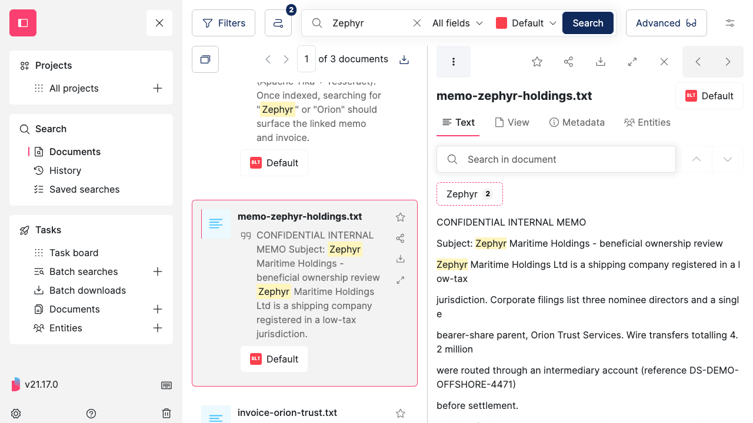Click the Search in document field
This screenshot has width=753, height=423.
[556, 159]
